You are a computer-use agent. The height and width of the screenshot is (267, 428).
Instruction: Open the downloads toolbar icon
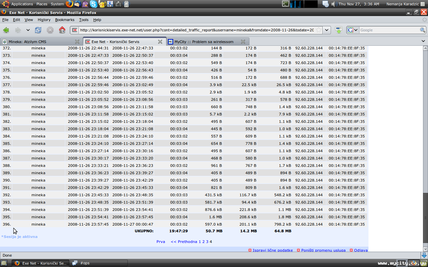pyautogui.click(x=339, y=30)
